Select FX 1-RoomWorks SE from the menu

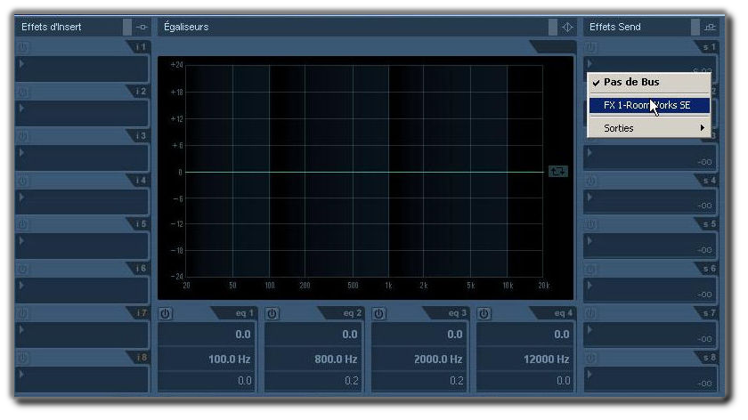(x=648, y=105)
